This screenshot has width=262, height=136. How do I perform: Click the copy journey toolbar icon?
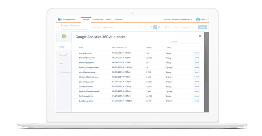[159, 27]
